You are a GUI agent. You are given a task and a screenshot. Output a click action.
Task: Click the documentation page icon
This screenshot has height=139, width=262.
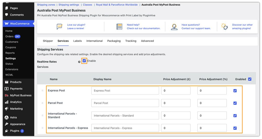tap(119, 26)
